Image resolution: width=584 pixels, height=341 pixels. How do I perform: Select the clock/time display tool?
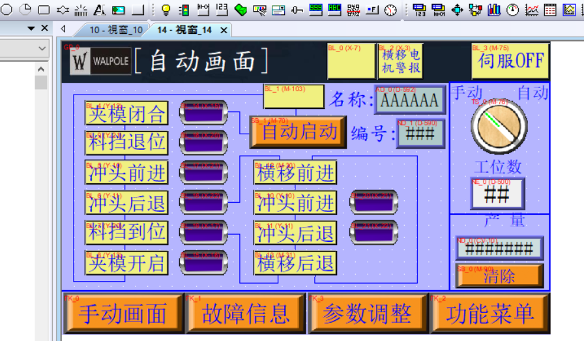pos(390,10)
